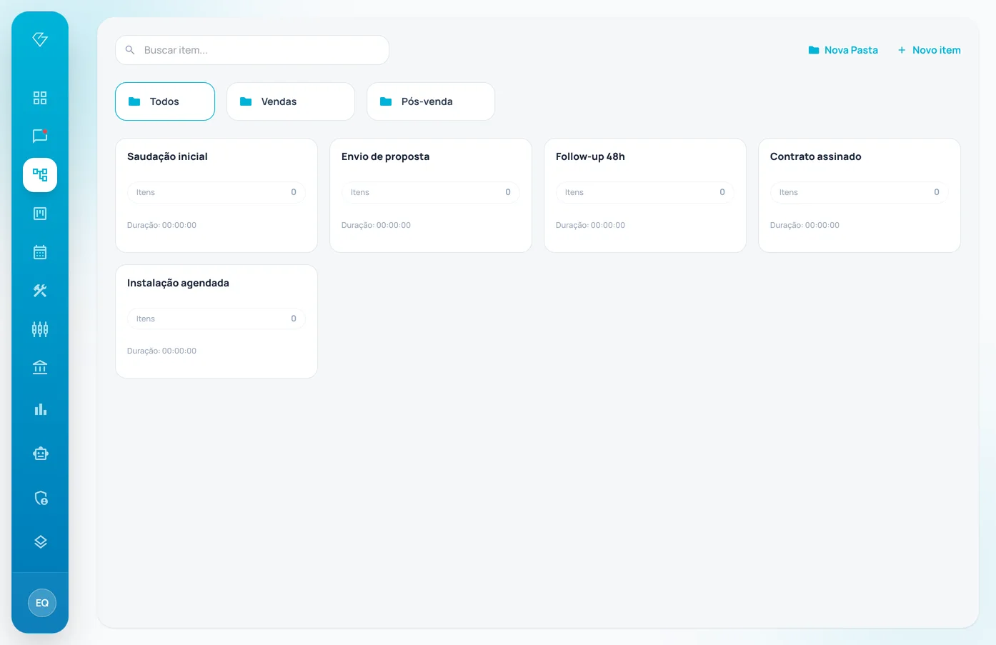
Task: Select the Vendas folder tab
Action: point(291,101)
